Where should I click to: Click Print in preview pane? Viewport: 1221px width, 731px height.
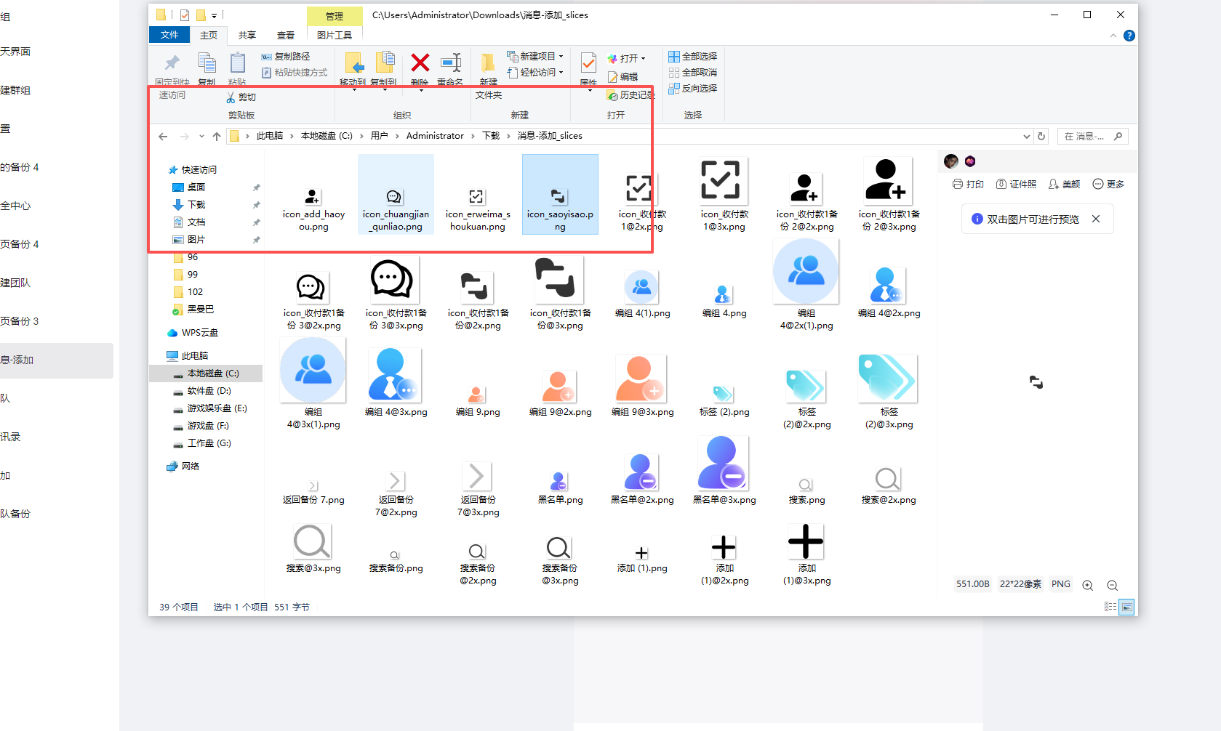968,185
